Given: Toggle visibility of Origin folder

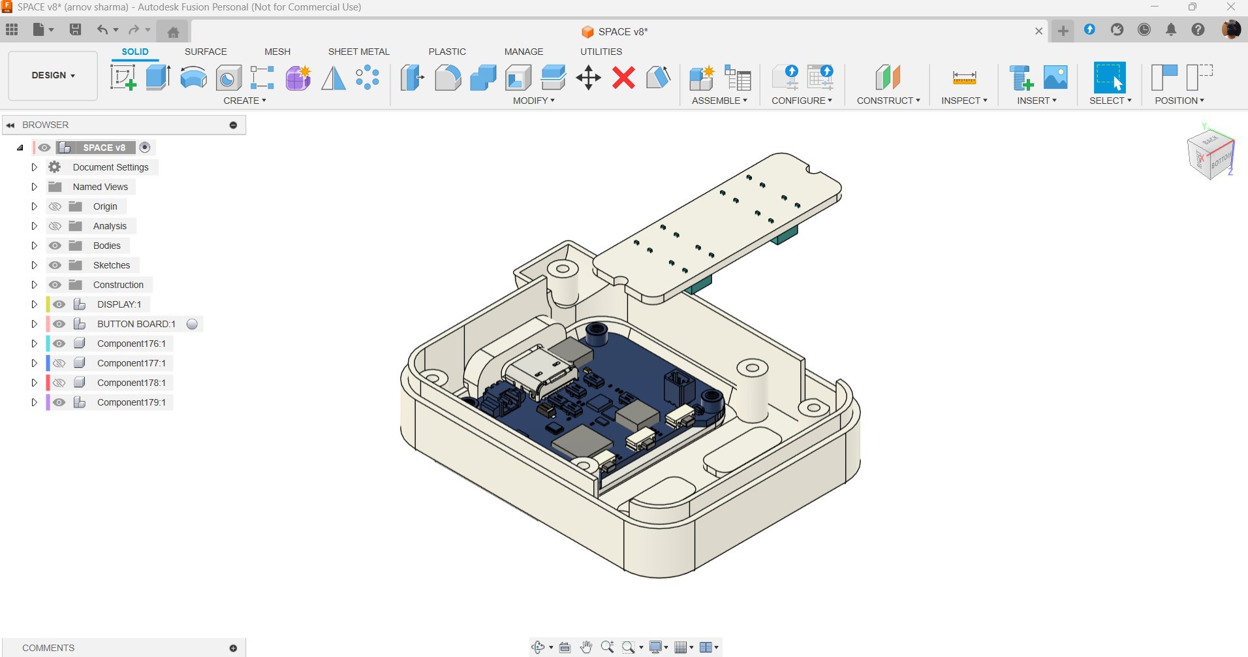Looking at the screenshot, I should pyautogui.click(x=55, y=206).
